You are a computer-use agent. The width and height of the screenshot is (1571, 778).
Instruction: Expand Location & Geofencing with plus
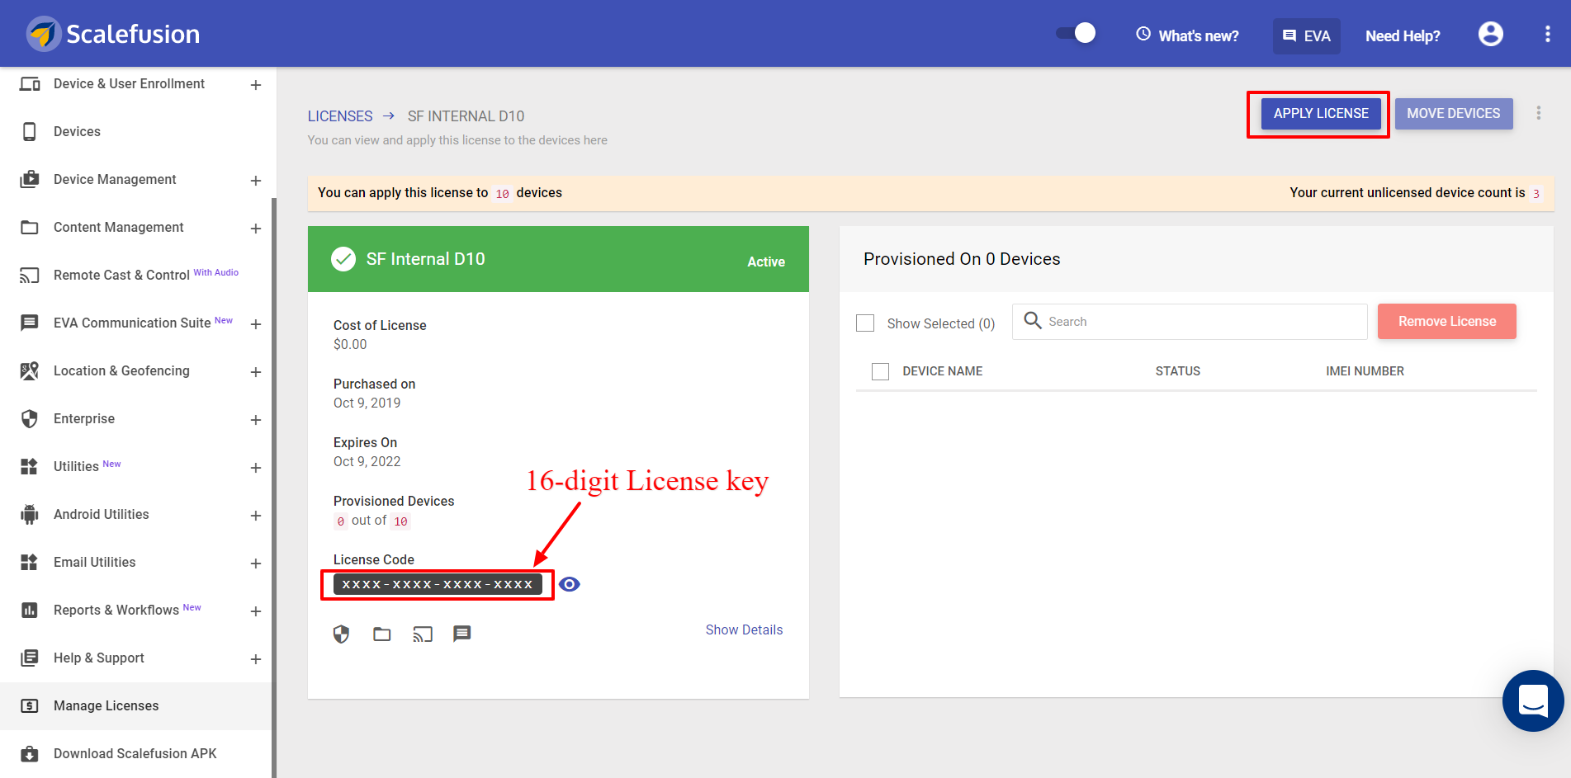pos(256,372)
